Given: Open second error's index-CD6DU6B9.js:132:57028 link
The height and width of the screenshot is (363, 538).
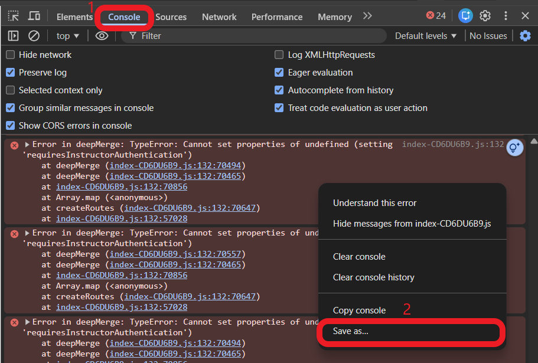Looking at the screenshot, I should tap(122, 307).
